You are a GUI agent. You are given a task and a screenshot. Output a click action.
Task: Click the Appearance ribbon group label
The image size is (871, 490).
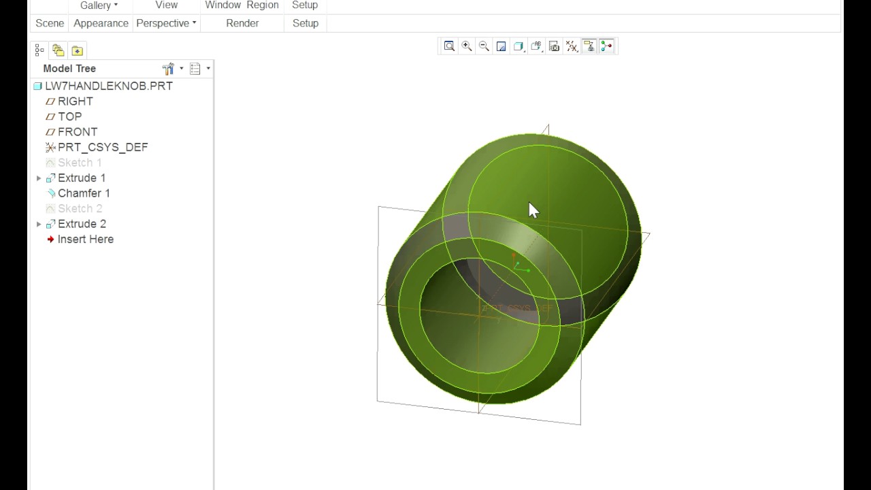point(101,23)
